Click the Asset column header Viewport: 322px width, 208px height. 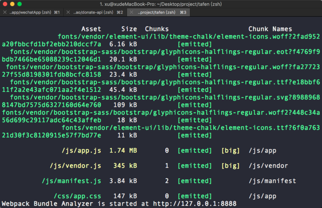coord(91,29)
